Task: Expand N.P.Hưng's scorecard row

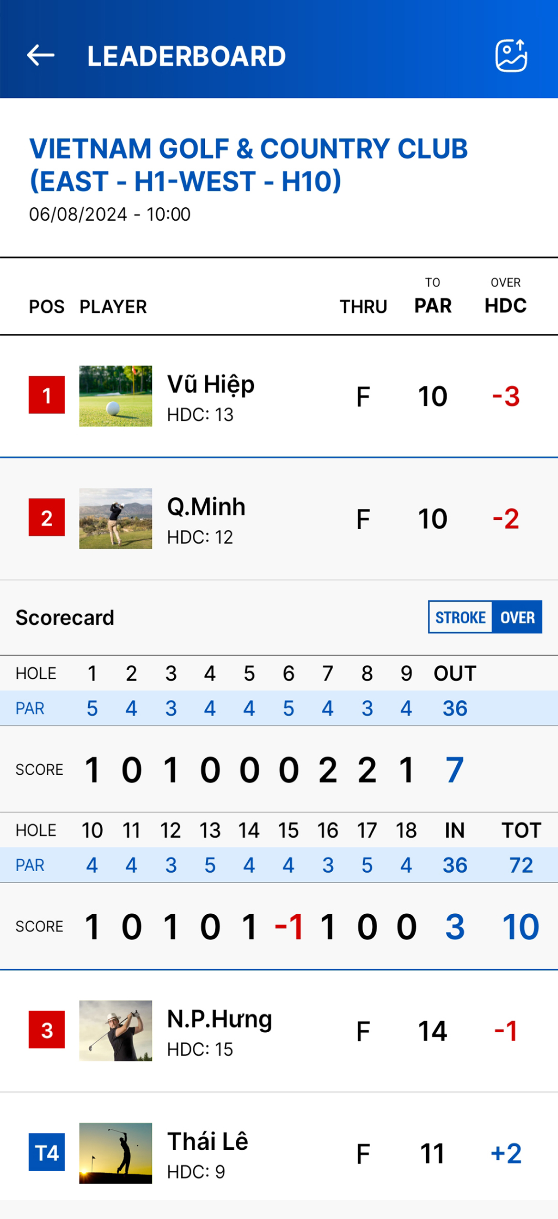Action: 279,1031
